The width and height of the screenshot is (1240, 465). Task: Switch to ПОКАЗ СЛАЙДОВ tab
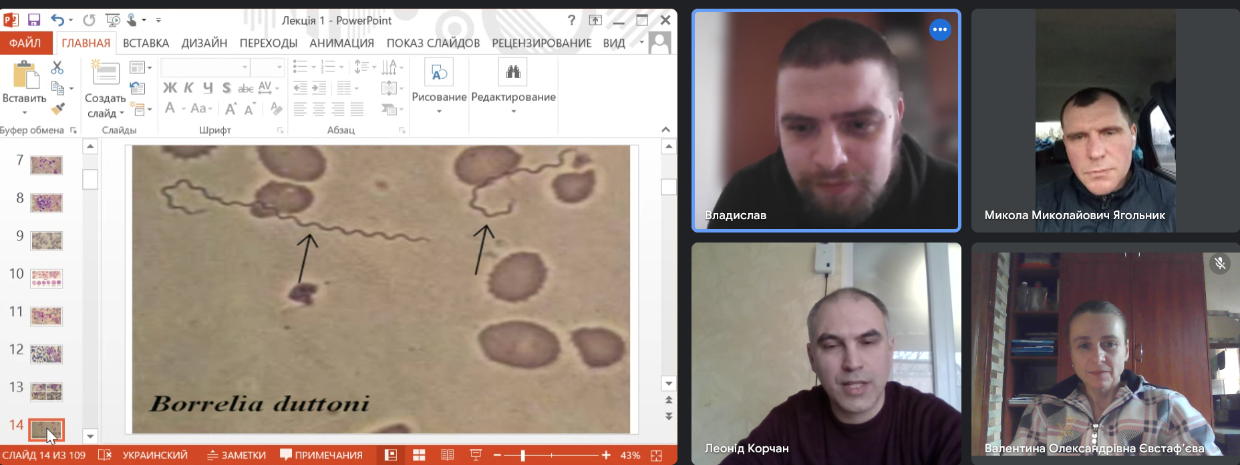click(433, 43)
